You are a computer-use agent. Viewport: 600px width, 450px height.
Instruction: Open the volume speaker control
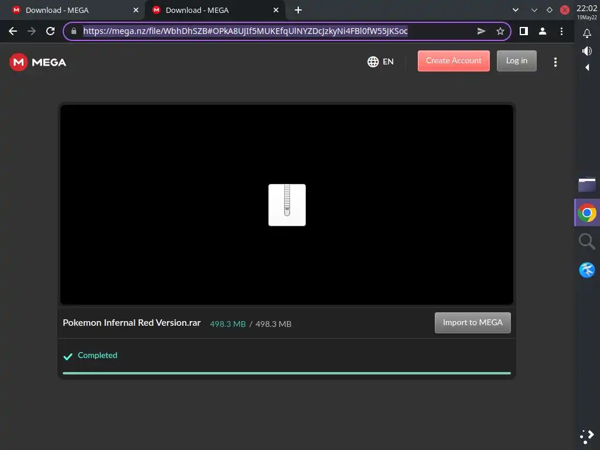(587, 51)
